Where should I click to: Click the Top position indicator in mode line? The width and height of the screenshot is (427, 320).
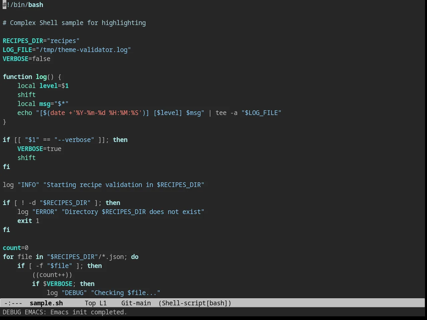click(x=90, y=303)
